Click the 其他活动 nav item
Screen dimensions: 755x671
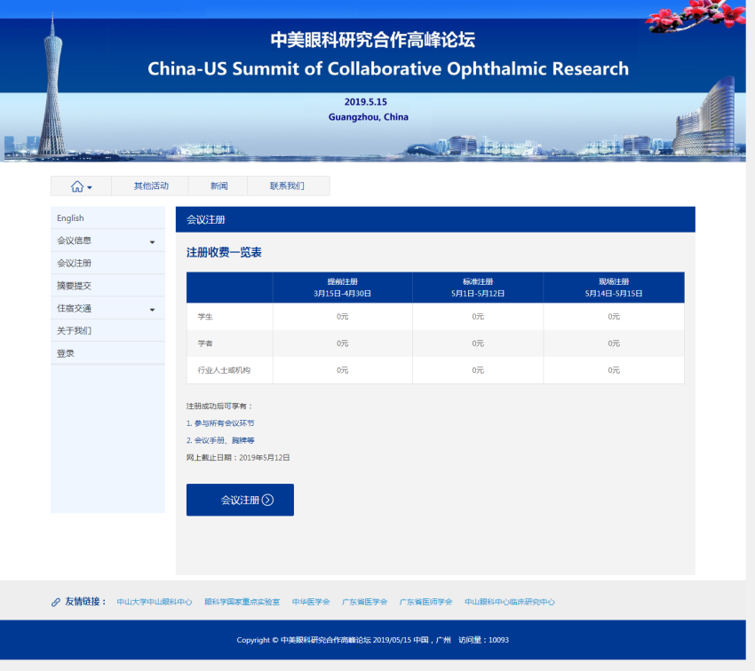tap(151, 186)
